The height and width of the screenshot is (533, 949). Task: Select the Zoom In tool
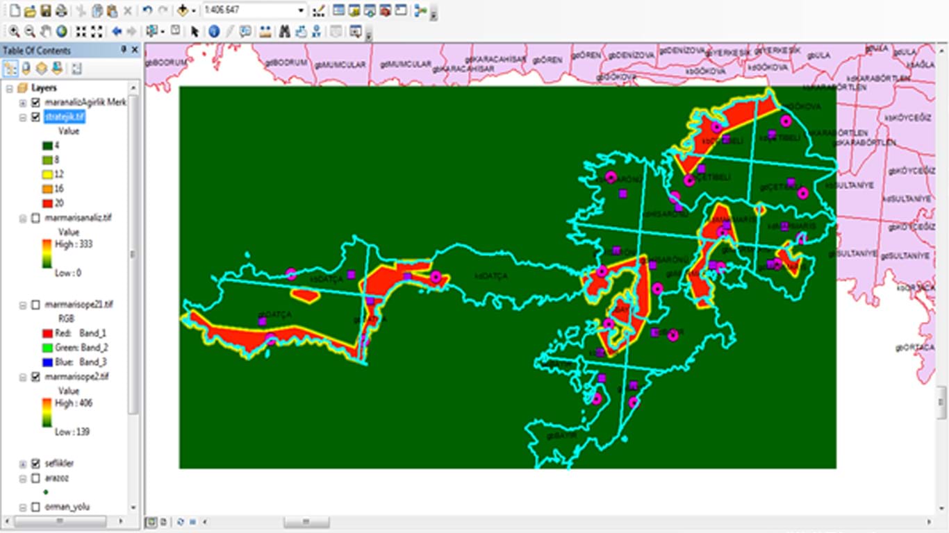(x=13, y=31)
